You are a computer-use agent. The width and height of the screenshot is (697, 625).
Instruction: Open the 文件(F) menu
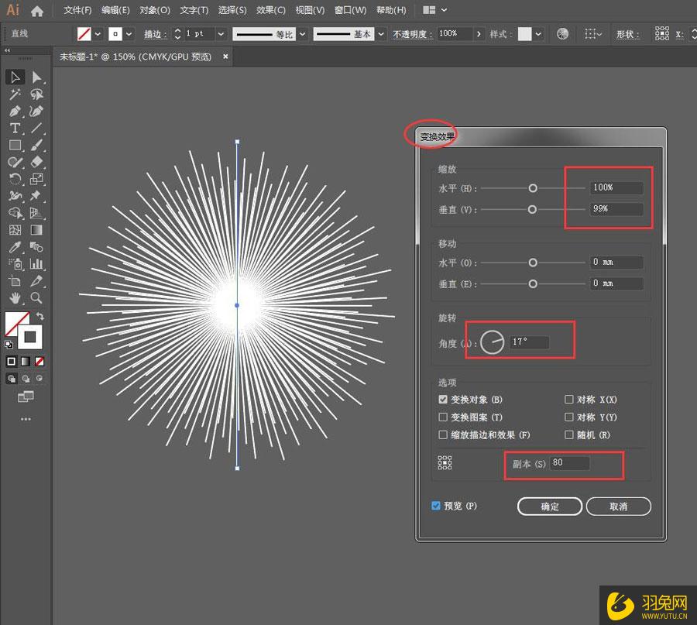77,11
